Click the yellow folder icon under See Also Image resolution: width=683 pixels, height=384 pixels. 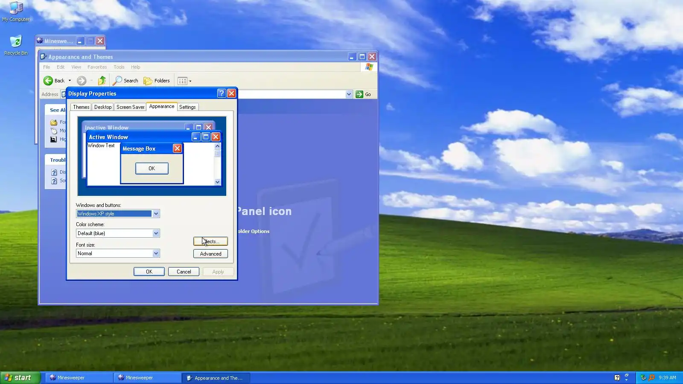[x=54, y=122]
